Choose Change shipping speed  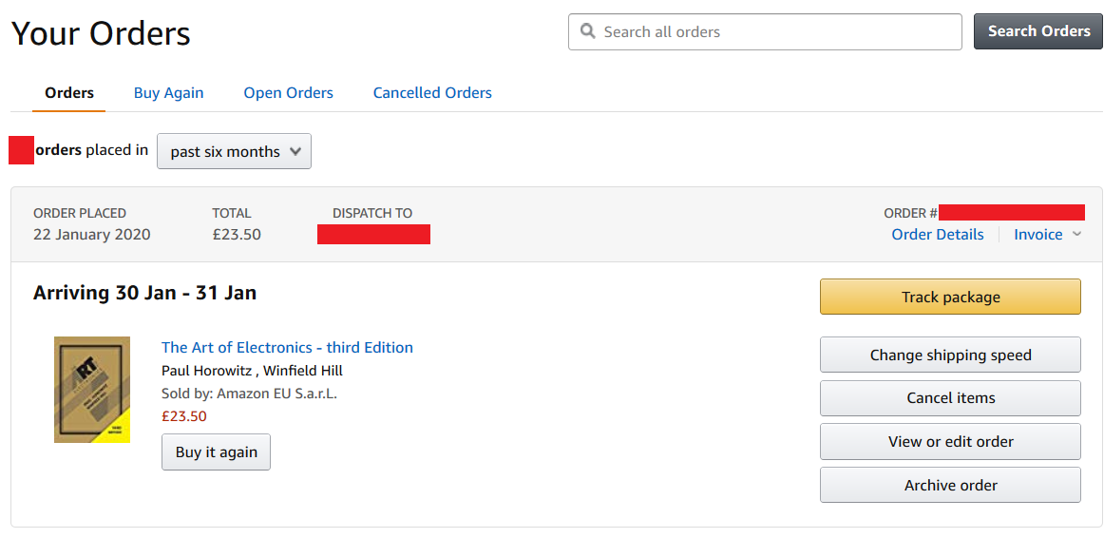tap(950, 355)
